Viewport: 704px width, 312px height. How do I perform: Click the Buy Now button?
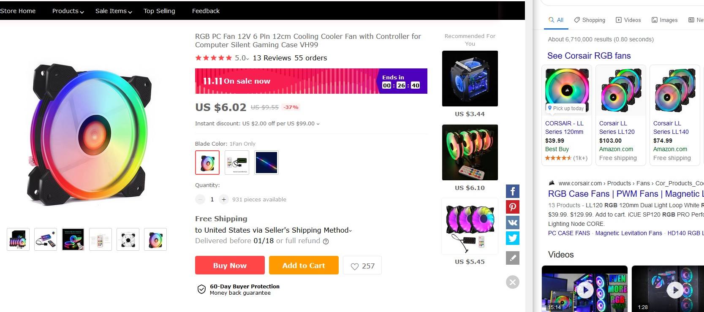(230, 265)
